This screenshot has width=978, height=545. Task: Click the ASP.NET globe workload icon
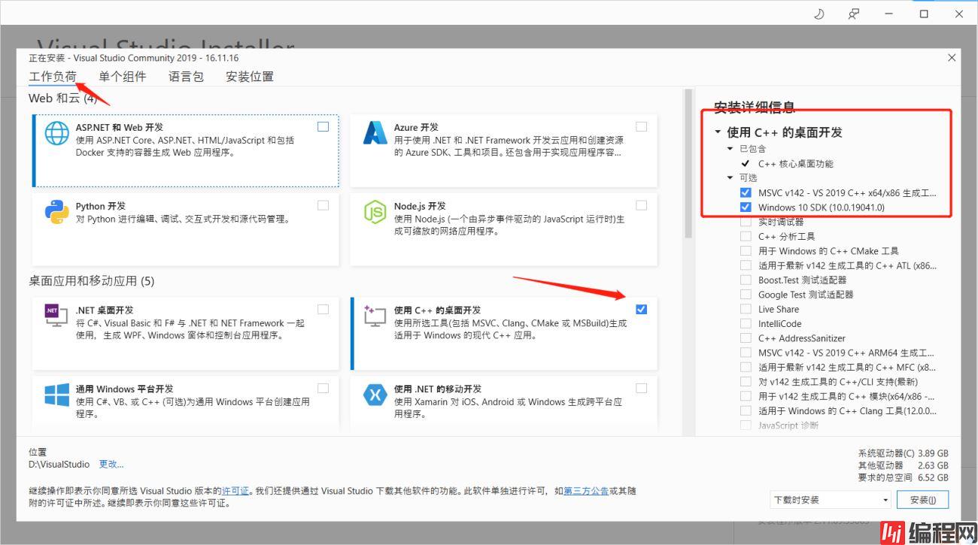click(x=57, y=133)
